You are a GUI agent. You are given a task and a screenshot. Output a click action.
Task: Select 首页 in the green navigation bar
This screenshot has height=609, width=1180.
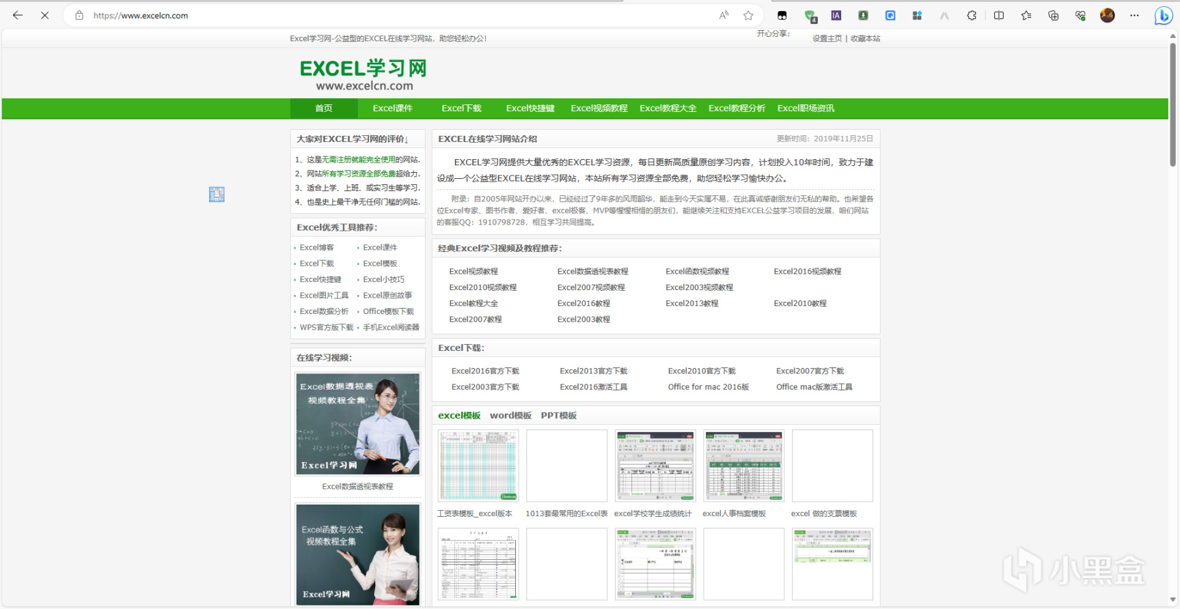tap(324, 109)
